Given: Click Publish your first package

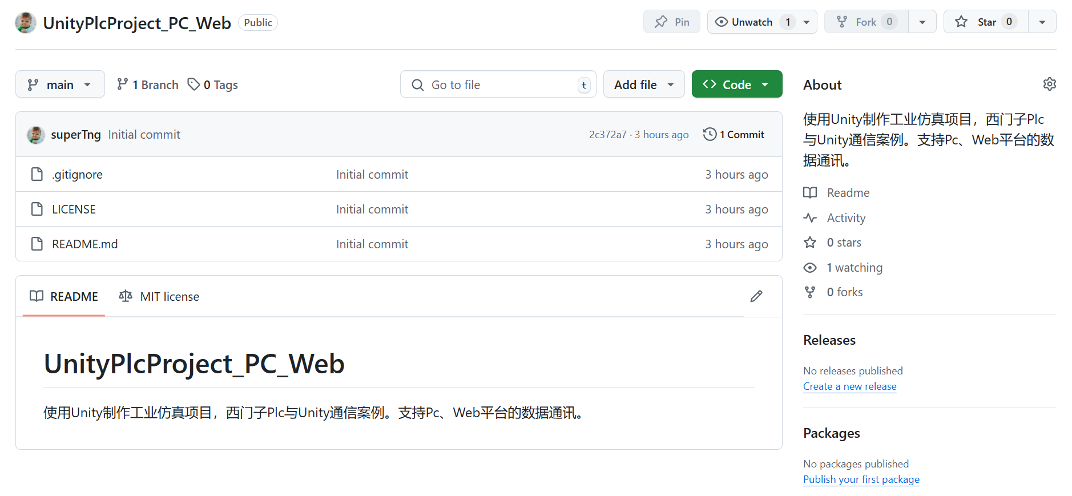Looking at the screenshot, I should (861, 479).
